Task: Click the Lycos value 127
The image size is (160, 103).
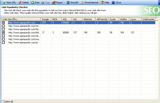Action: pyautogui.click(x=132, y=33)
